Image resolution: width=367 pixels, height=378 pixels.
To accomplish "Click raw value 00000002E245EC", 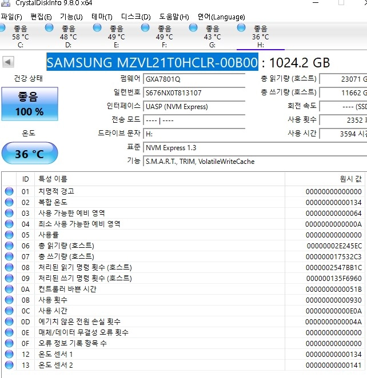I will [334, 246].
